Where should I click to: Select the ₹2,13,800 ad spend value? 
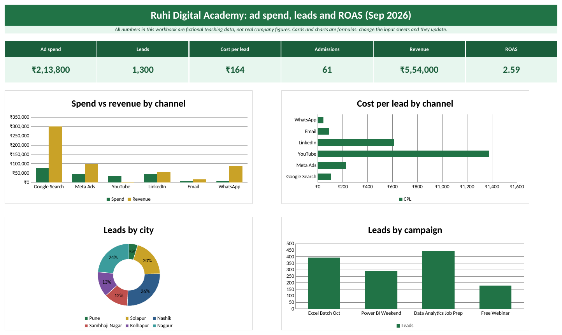click(x=51, y=70)
